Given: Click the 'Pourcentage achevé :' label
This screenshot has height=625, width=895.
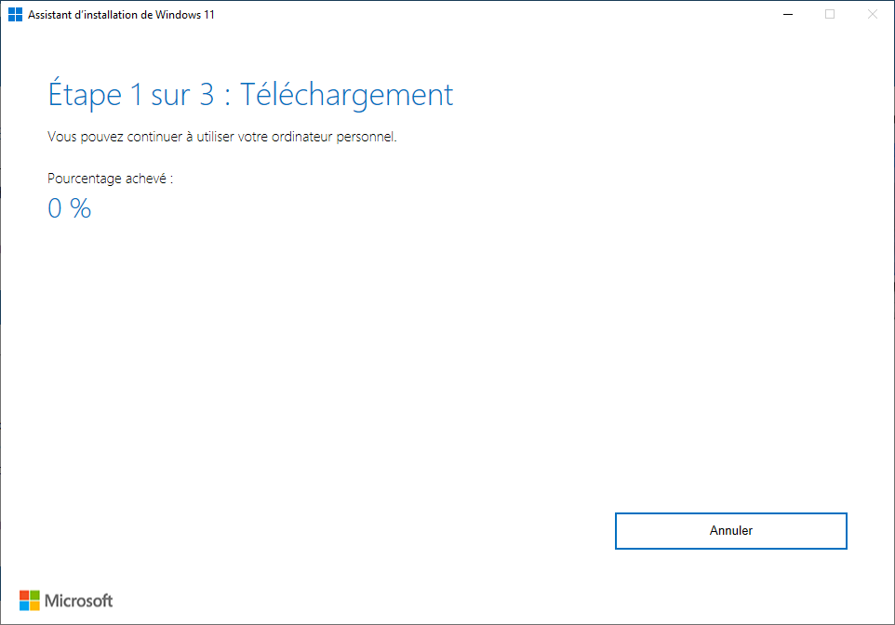Looking at the screenshot, I should [110, 179].
